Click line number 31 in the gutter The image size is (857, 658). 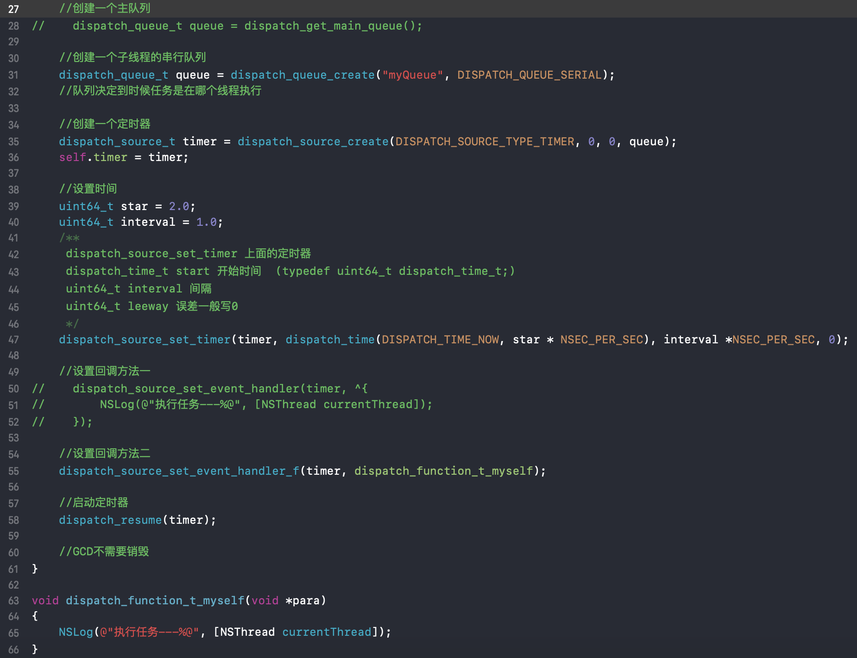tap(13, 75)
